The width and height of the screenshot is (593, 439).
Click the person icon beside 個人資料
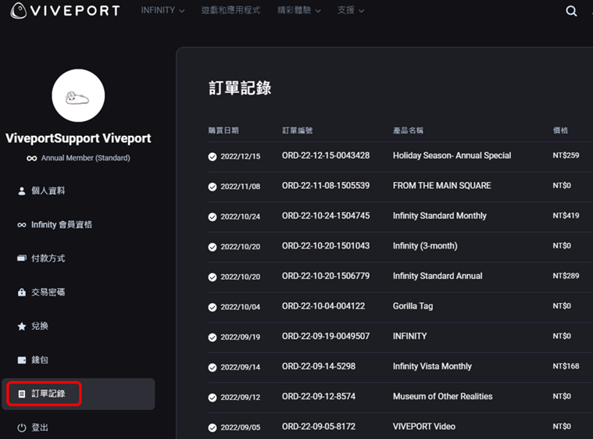coord(22,191)
